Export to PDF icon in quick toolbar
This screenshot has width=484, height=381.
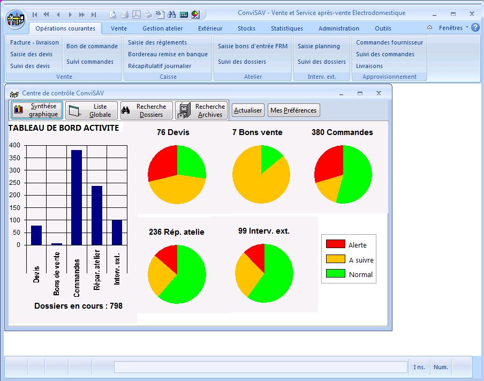137,14
